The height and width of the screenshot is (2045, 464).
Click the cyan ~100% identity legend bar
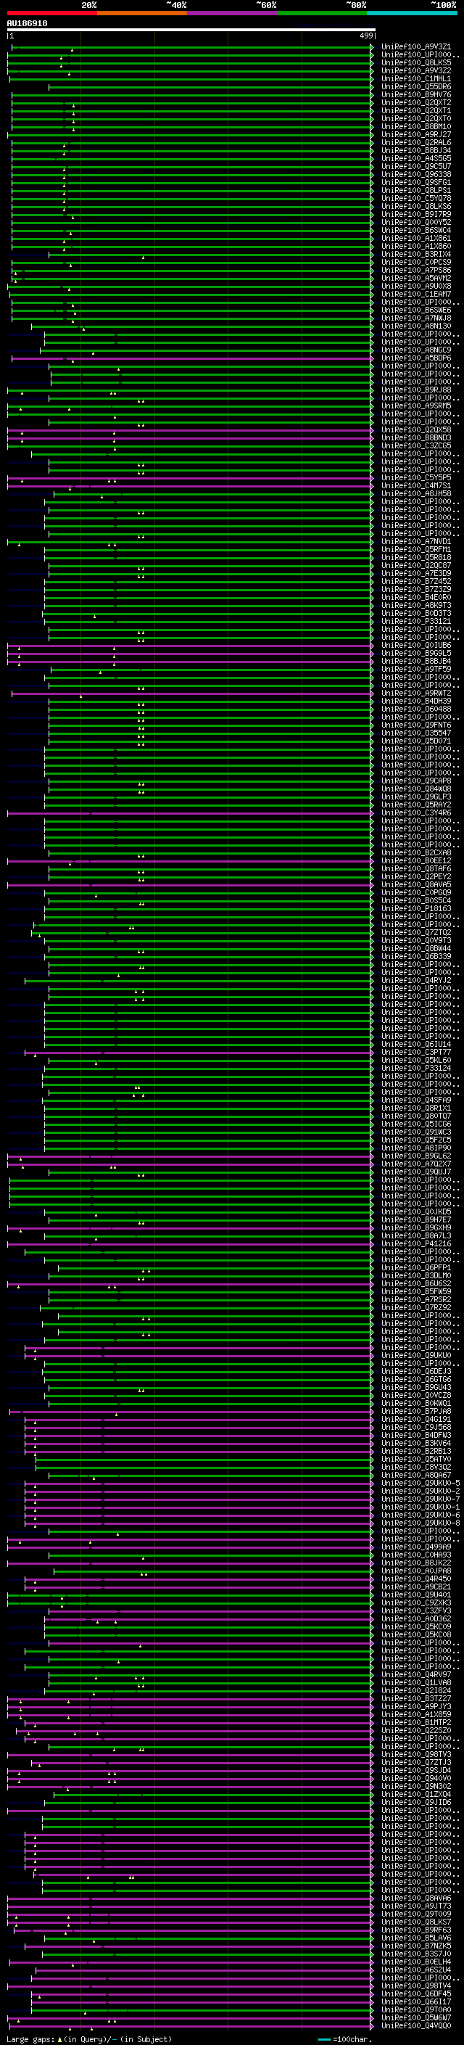click(x=412, y=13)
